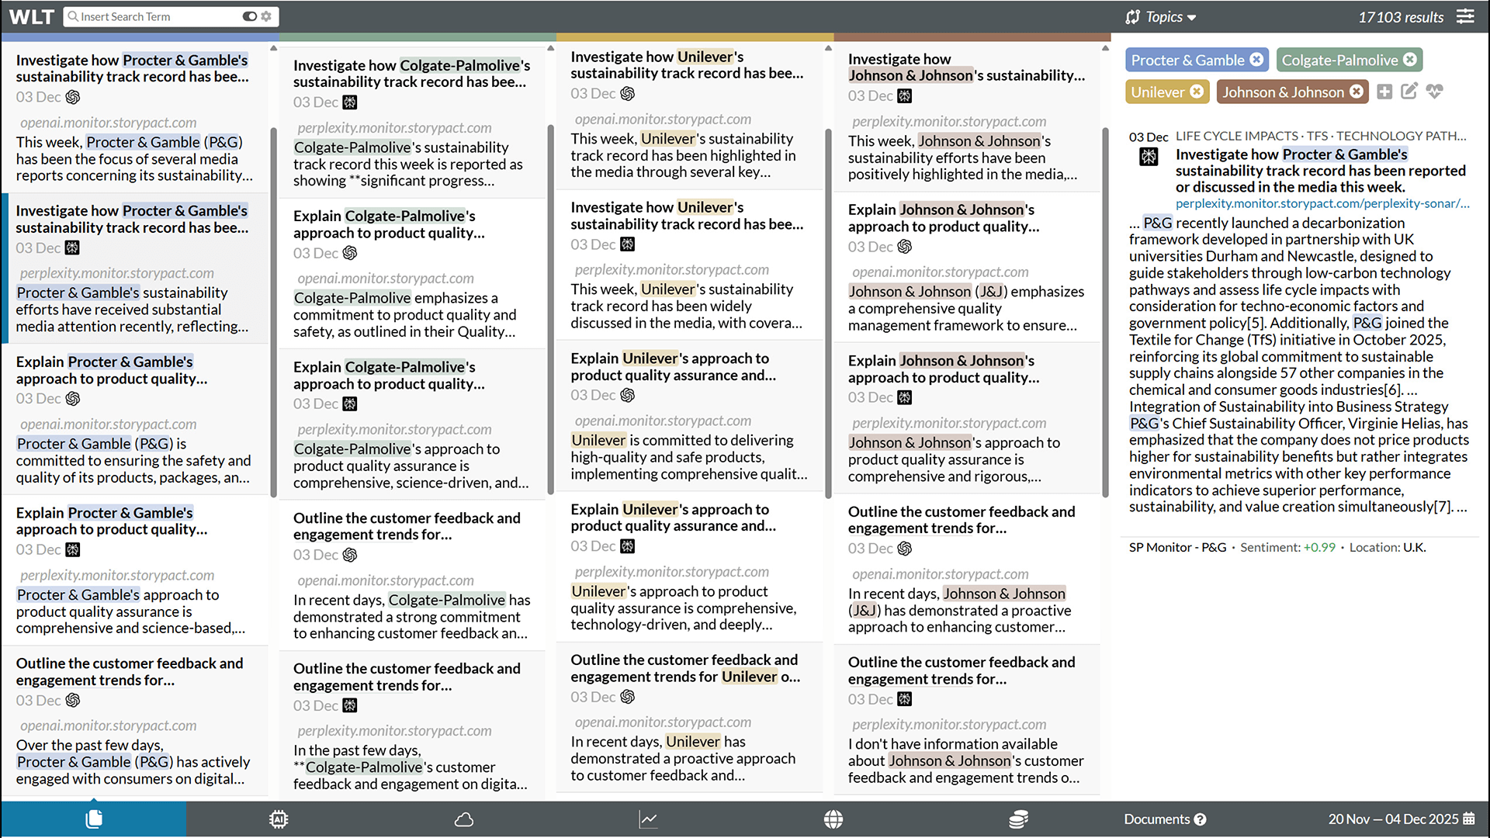Open the trends chart view
This screenshot has height=838, width=1490.
648,819
